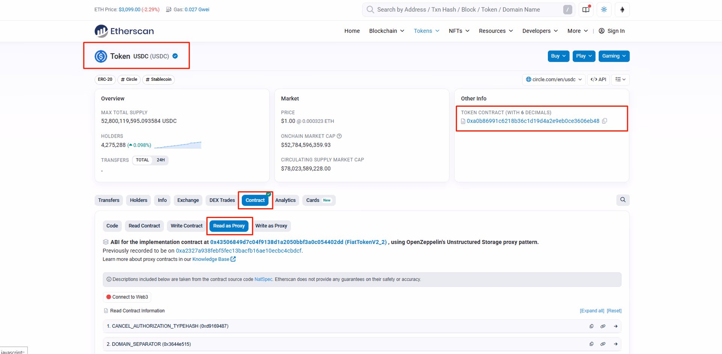
Task: Expand CANCEL_AUTHORIZATION_TYPEHASH row arrow
Action: 616,326
